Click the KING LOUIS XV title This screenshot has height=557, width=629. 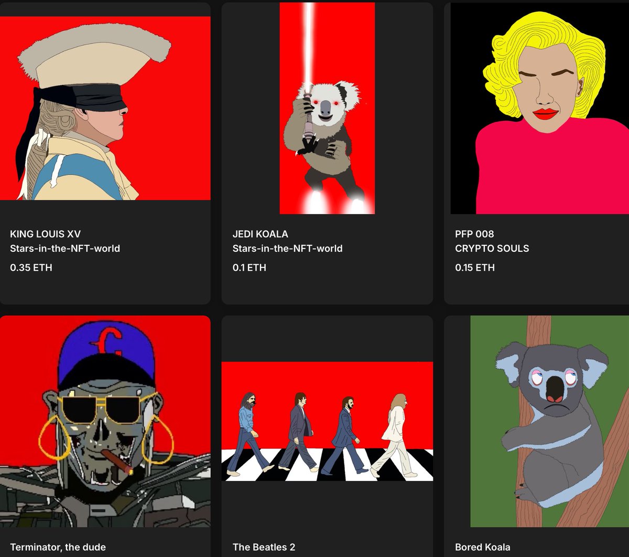[46, 234]
